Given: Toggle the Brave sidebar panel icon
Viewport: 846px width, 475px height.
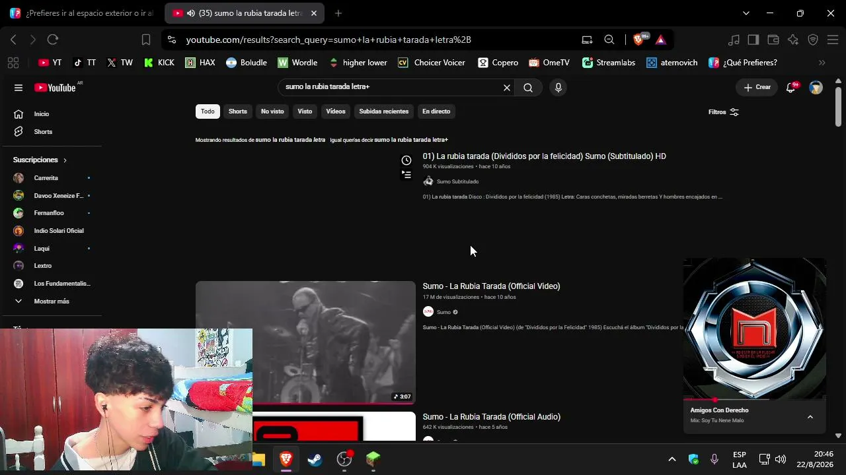Looking at the screenshot, I should 753,40.
